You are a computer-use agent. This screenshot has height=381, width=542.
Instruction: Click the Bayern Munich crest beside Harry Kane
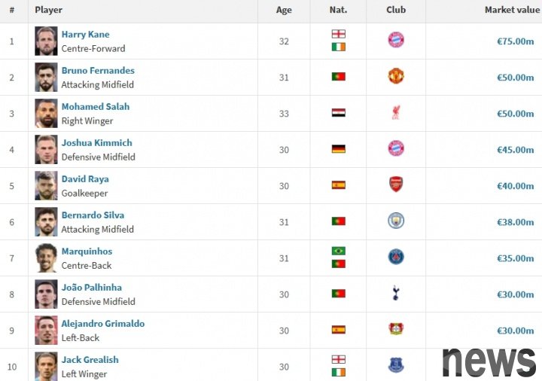[396, 41]
